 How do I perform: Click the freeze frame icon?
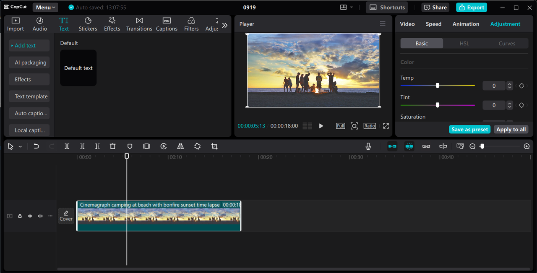tap(146, 146)
